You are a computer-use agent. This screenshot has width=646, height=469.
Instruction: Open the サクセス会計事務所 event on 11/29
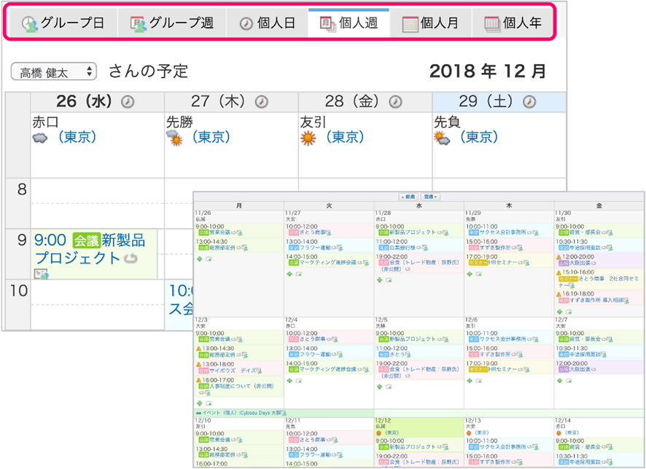coord(502,232)
